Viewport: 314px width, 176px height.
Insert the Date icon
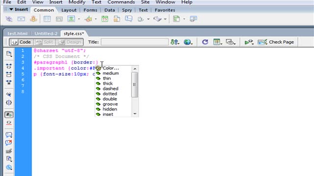105,19
